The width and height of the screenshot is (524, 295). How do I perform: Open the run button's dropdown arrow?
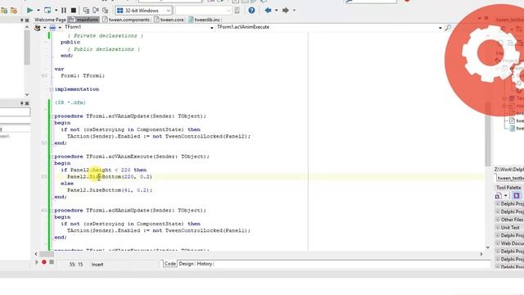click(38, 11)
